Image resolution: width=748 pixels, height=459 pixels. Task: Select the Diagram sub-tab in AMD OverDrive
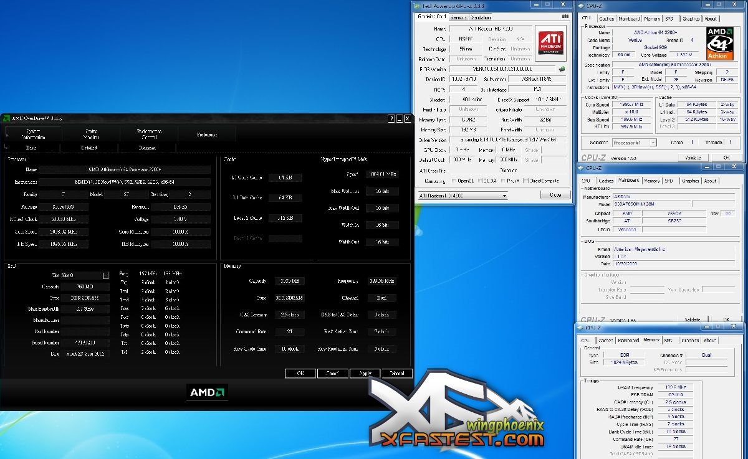point(148,148)
